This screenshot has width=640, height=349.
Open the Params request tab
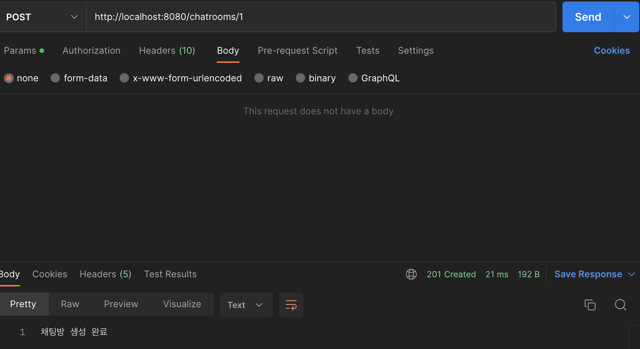24,51
